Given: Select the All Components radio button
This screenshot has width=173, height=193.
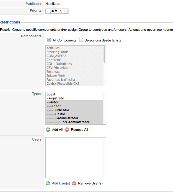Looking at the screenshot, I should click(x=49, y=40).
